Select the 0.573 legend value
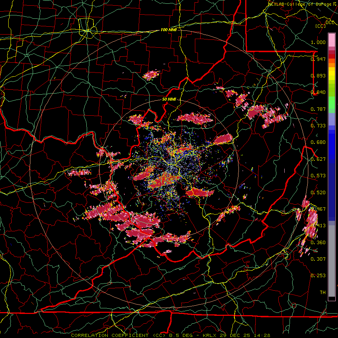The image size is (338, 338). tap(318, 176)
